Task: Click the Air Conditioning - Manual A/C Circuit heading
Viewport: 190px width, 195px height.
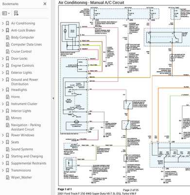Action: point(91,2)
